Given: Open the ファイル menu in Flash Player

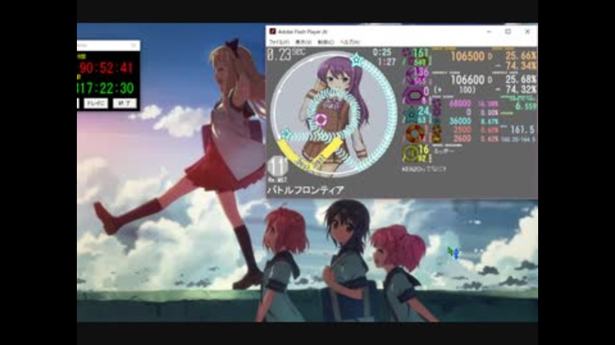Looking at the screenshot, I should 279,42.
